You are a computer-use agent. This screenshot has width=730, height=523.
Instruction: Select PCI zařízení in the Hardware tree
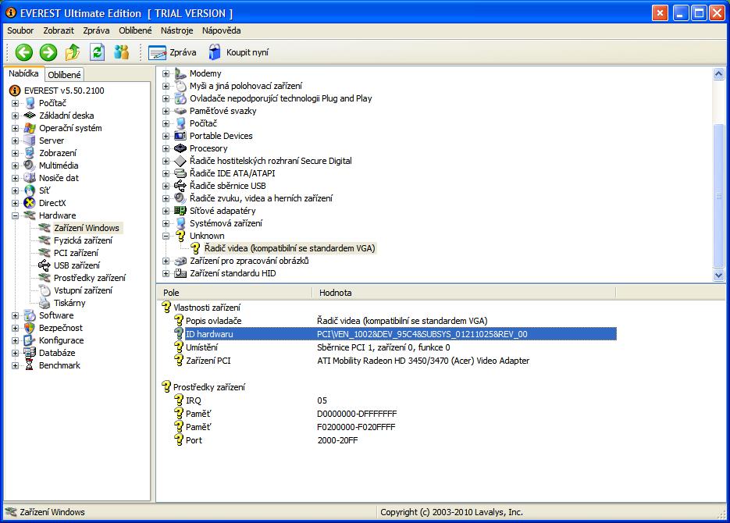click(76, 253)
